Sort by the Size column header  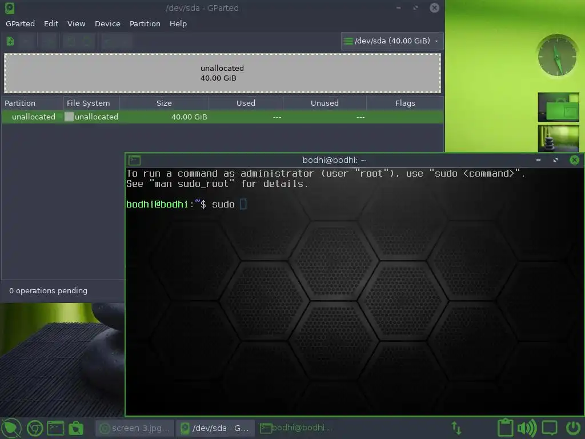tap(164, 103)
